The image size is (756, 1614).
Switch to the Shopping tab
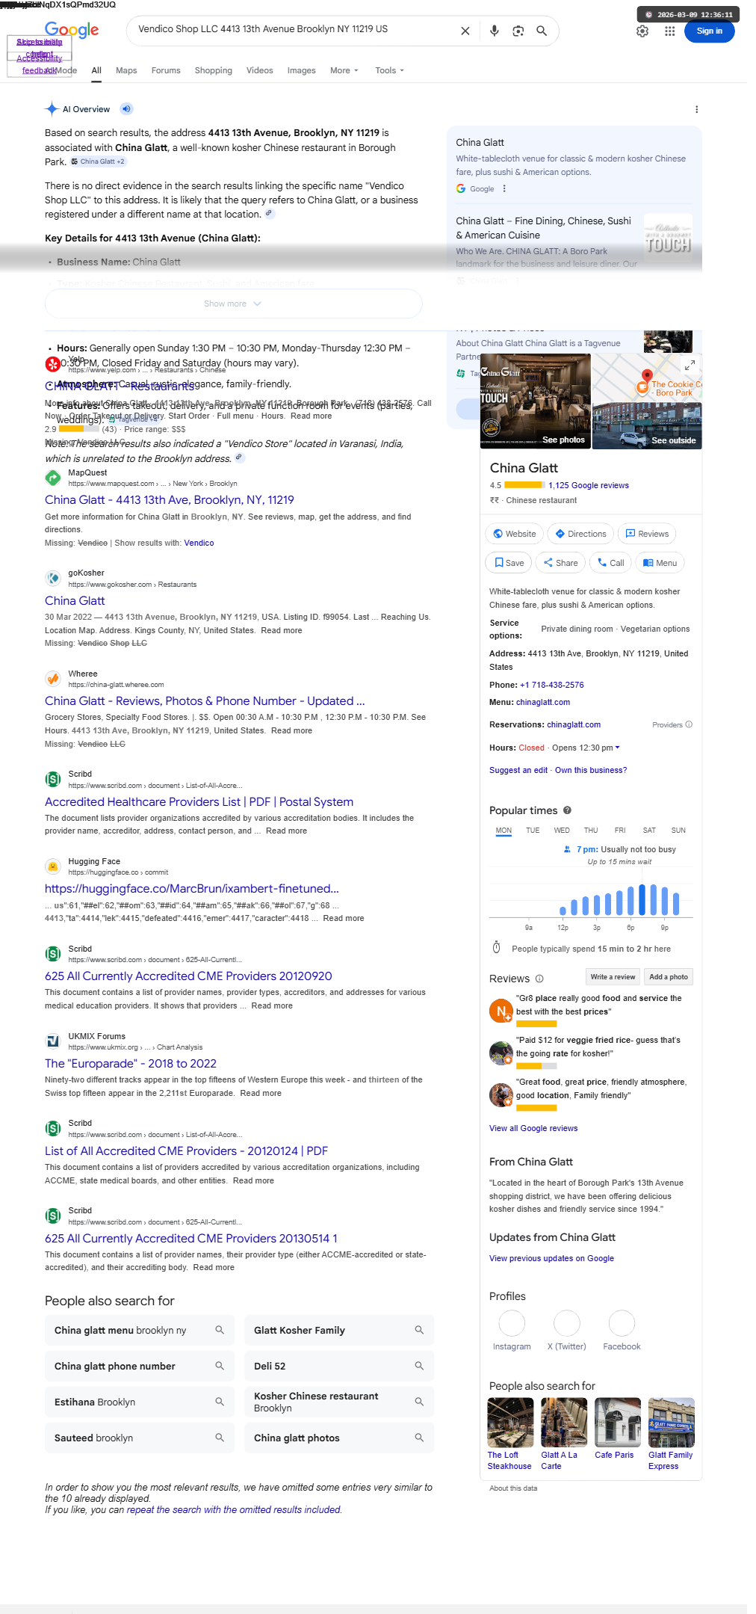click(214, 70)
